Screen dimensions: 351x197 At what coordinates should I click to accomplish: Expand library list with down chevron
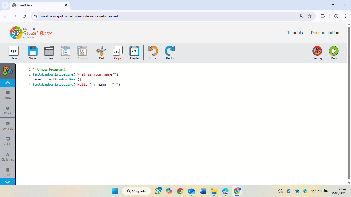[8, 182]
